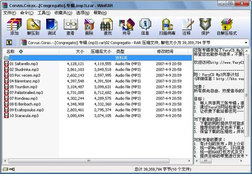The height and width of the screenshot is (174, 252).
Task: Open the 查找 (Find) binoculars tool
Action: [x=108, y=26]
